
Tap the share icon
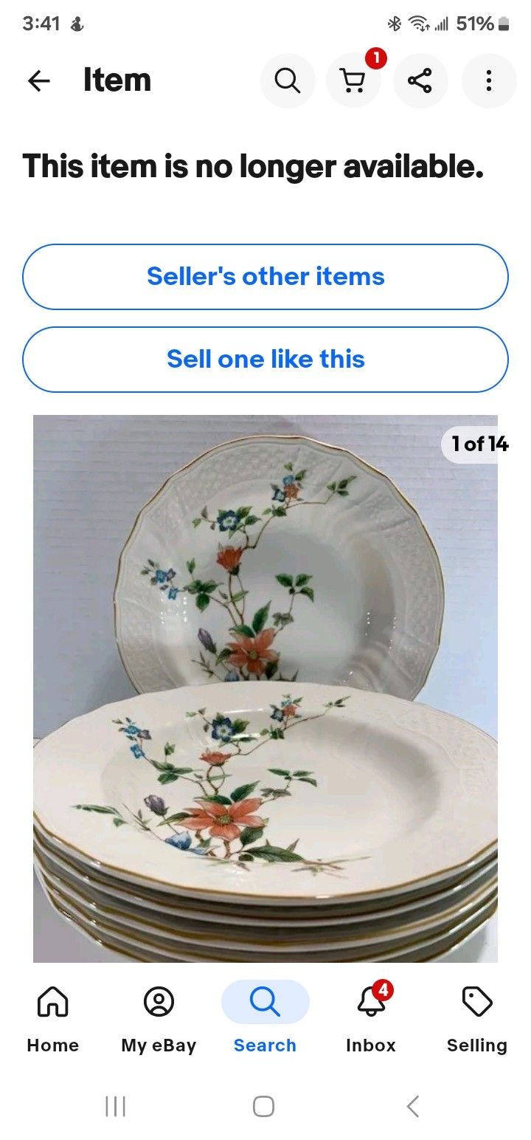click(x=420, y=80)
